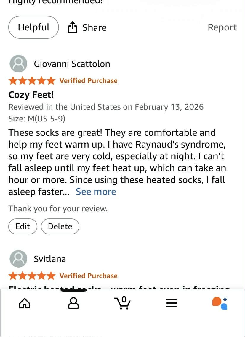Delete your Cozy Feet review
245x337 pixels.
tap(60, 226)
